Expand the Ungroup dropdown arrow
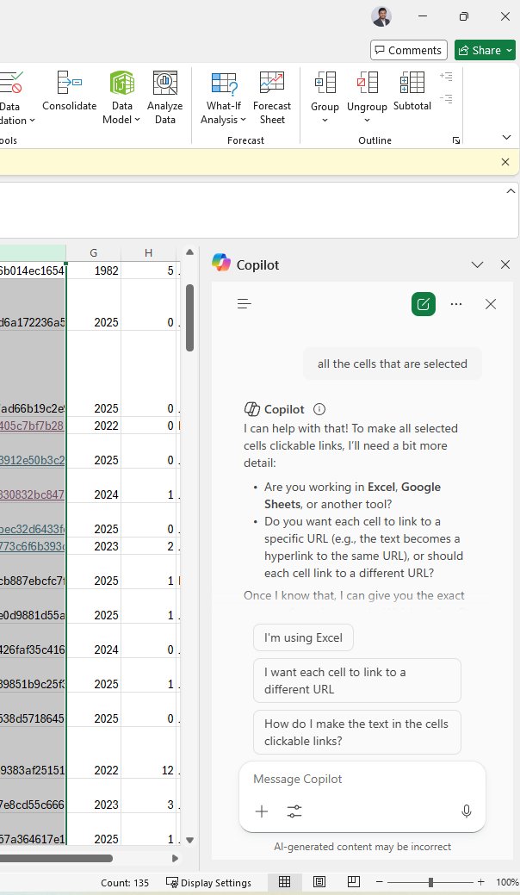This screenshot has width=520, height=895. click(x=367, y=121)
